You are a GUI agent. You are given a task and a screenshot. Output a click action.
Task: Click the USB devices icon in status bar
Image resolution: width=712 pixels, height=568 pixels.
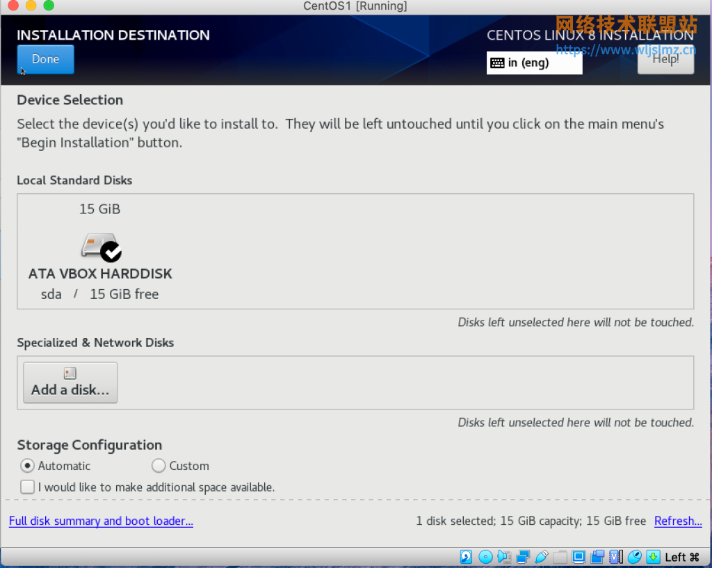tap(541, 556)
